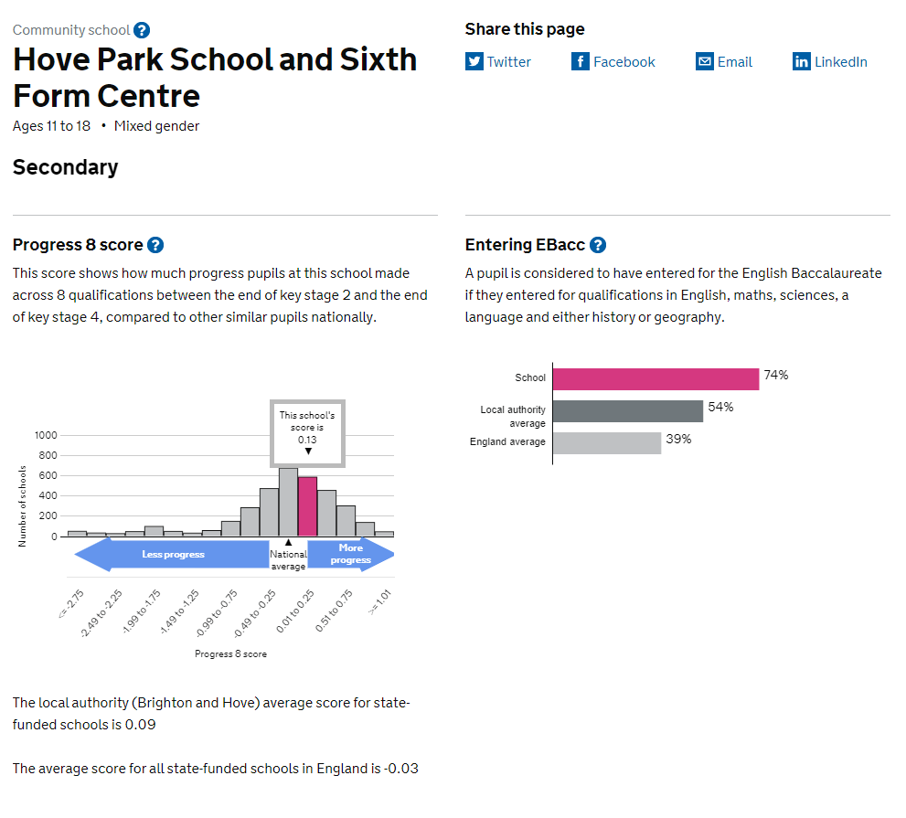Image resolution: width=906 pixels, height=818 pixels.
Task: Click the 74% value label
Action: [x=775, y=376]
